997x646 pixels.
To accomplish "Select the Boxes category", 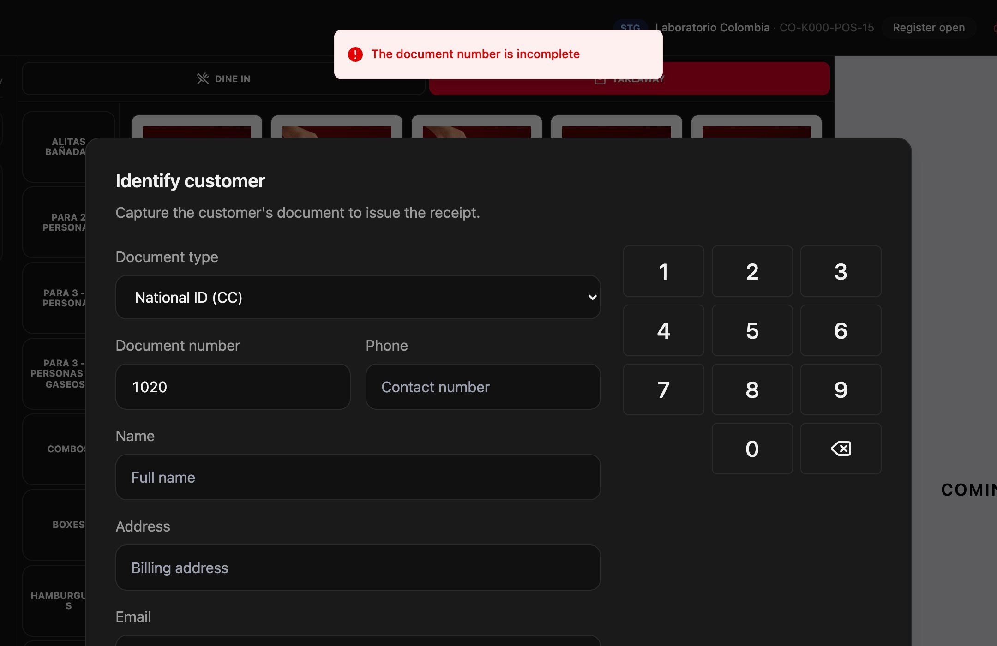I will pos(54,525).
